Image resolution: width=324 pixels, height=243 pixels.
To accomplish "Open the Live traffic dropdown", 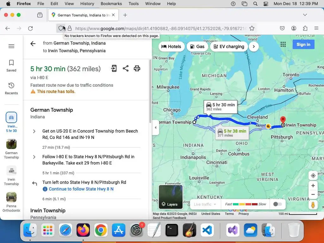I will tap(205, 204).
